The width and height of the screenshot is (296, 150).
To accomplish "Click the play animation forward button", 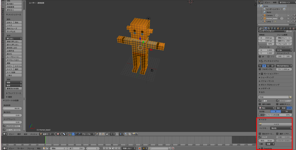I will pos(113,148).
